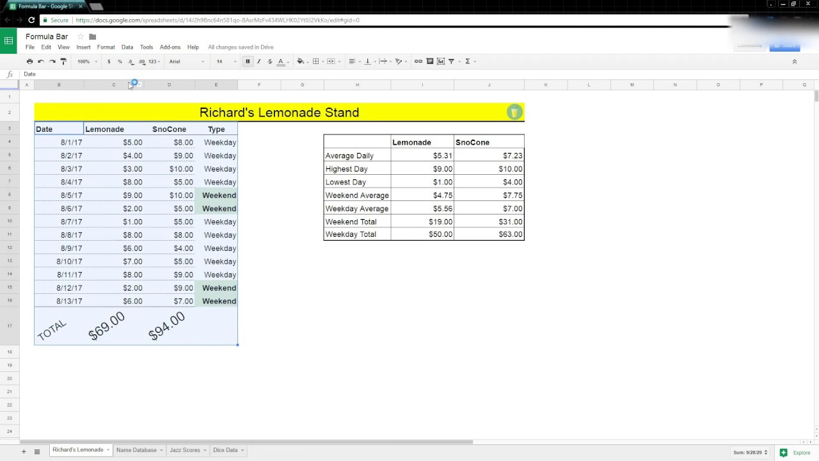Toggle italic formatting
Image resolution: width=819 pixels, height=461 pixels.
tap(258, 61)
